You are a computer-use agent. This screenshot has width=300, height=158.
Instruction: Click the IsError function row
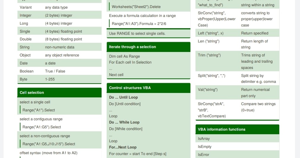tap(237, 154)
